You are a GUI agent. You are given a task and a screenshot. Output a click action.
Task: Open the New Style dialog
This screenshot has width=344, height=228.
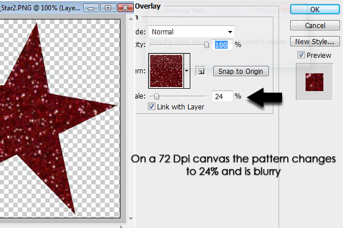(315, 41)
